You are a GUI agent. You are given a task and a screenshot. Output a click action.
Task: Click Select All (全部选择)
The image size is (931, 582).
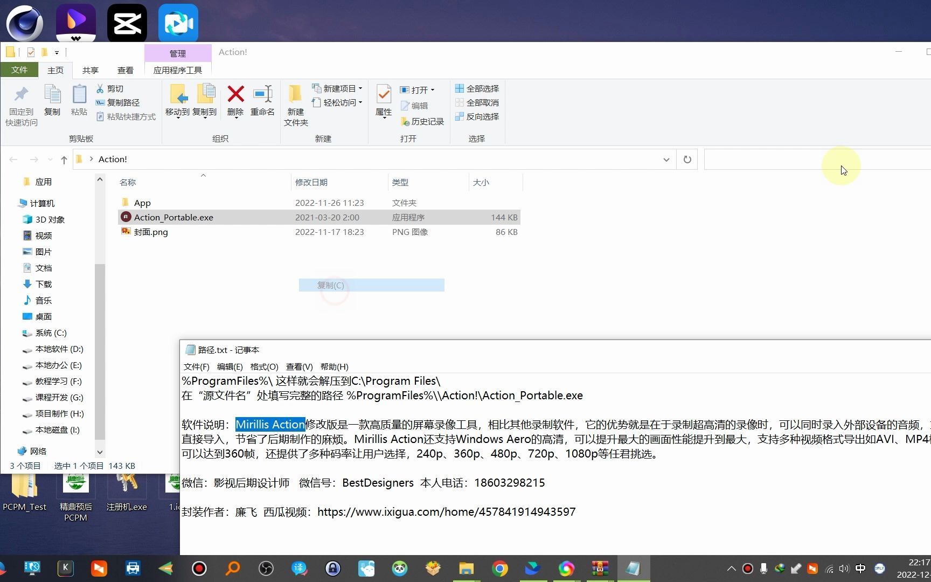(477, 88)
